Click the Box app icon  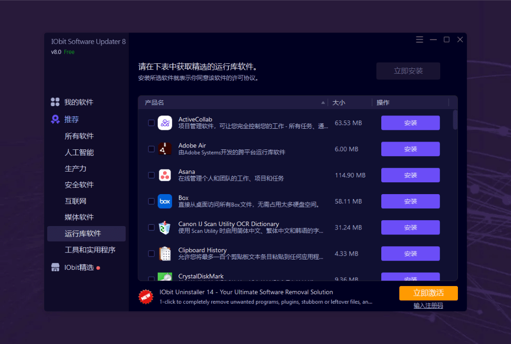(165, 201)
